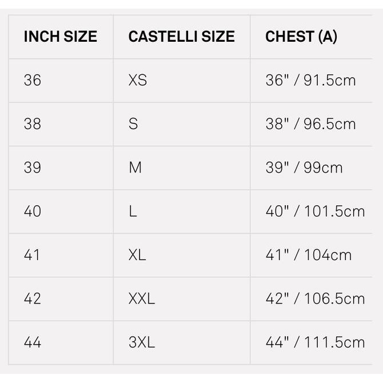The width and height of the screenshot is (383, 383).
Task: Click the 42" / 106.5cm chest value
Action: point(315,299)
